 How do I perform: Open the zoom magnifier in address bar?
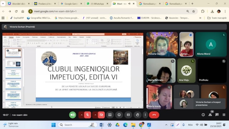[x=187, y=11]
